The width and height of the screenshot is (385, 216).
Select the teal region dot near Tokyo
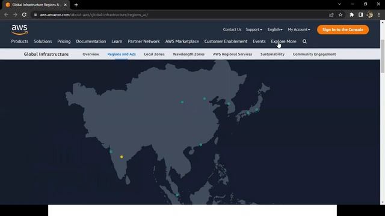(x=257, y=109)
